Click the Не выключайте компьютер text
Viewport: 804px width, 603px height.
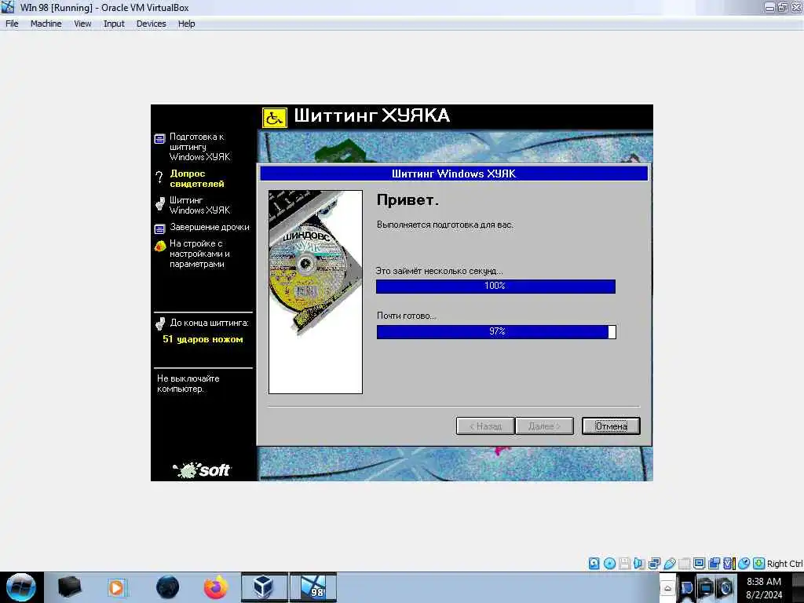[188, 383]
